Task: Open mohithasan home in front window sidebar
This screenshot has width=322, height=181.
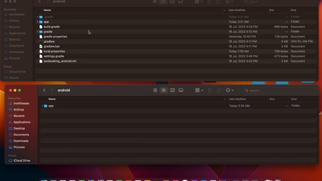Action: click(19, 104)
